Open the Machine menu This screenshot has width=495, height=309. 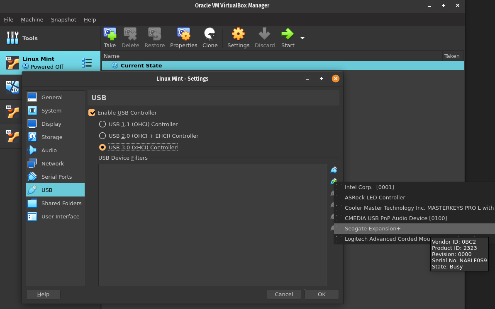point(32,19)
